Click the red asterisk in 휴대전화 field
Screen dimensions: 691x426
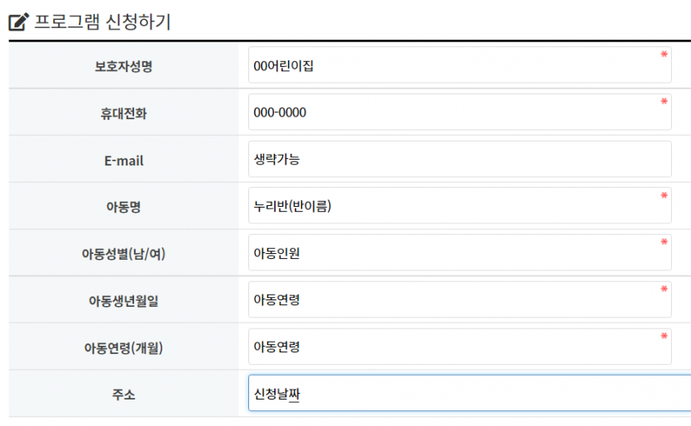(664, 101)
